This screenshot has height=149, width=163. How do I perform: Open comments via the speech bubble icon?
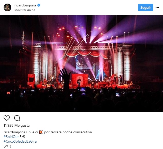(17, 118)
